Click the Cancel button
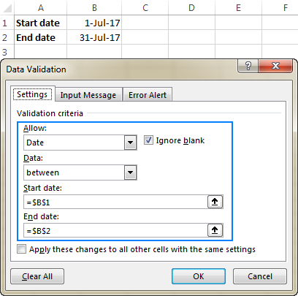The height and width of the screenshot is (296, 298). tap(260, 276)
